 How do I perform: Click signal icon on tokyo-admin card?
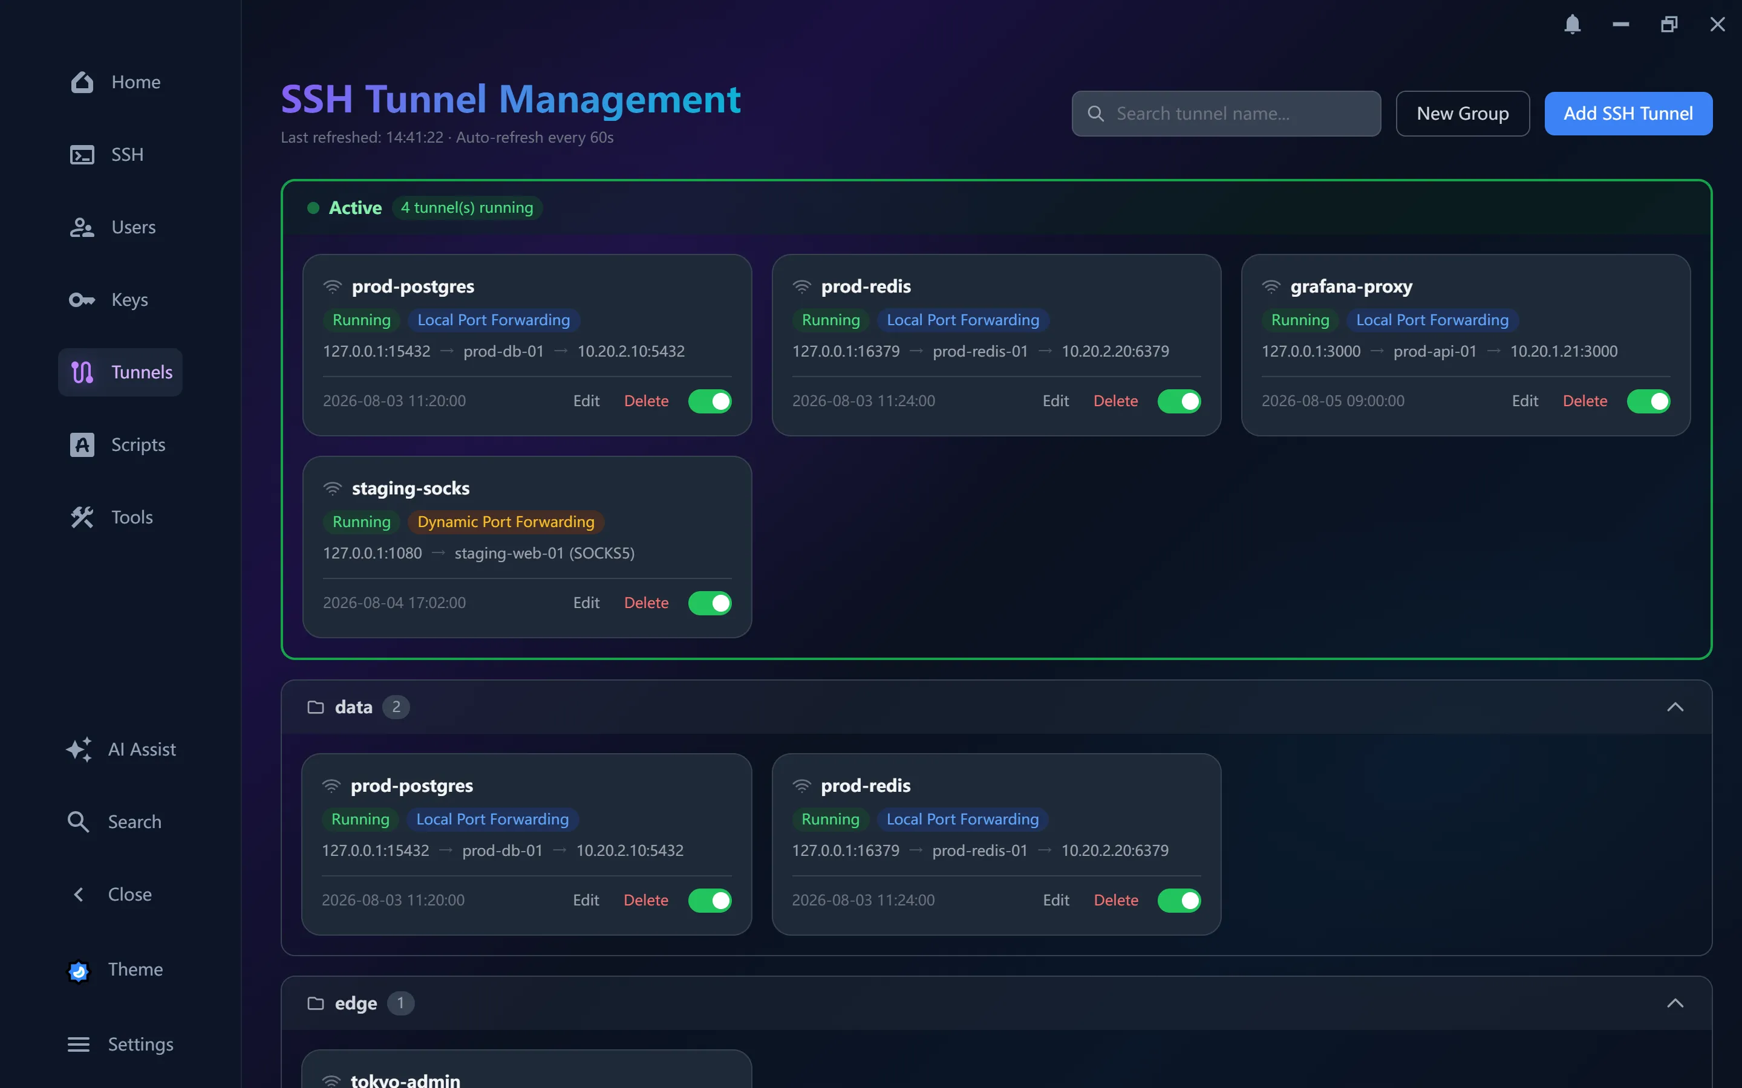click(x=331, y=1080)
